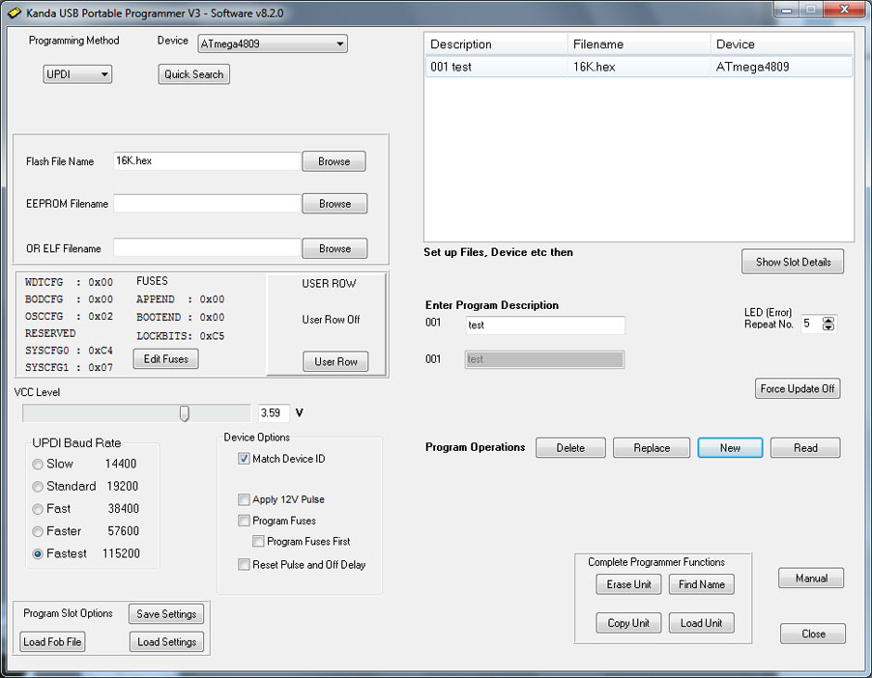Select the Fast 38400 baud rate
The height and width of the screenshot is (678, 872).
[38, 509]
